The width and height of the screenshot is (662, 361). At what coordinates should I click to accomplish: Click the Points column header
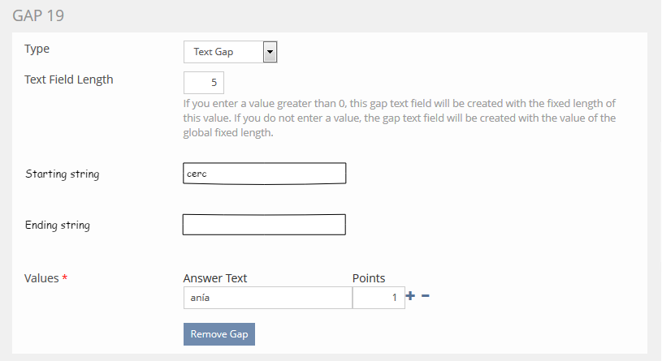click(369, 278)
